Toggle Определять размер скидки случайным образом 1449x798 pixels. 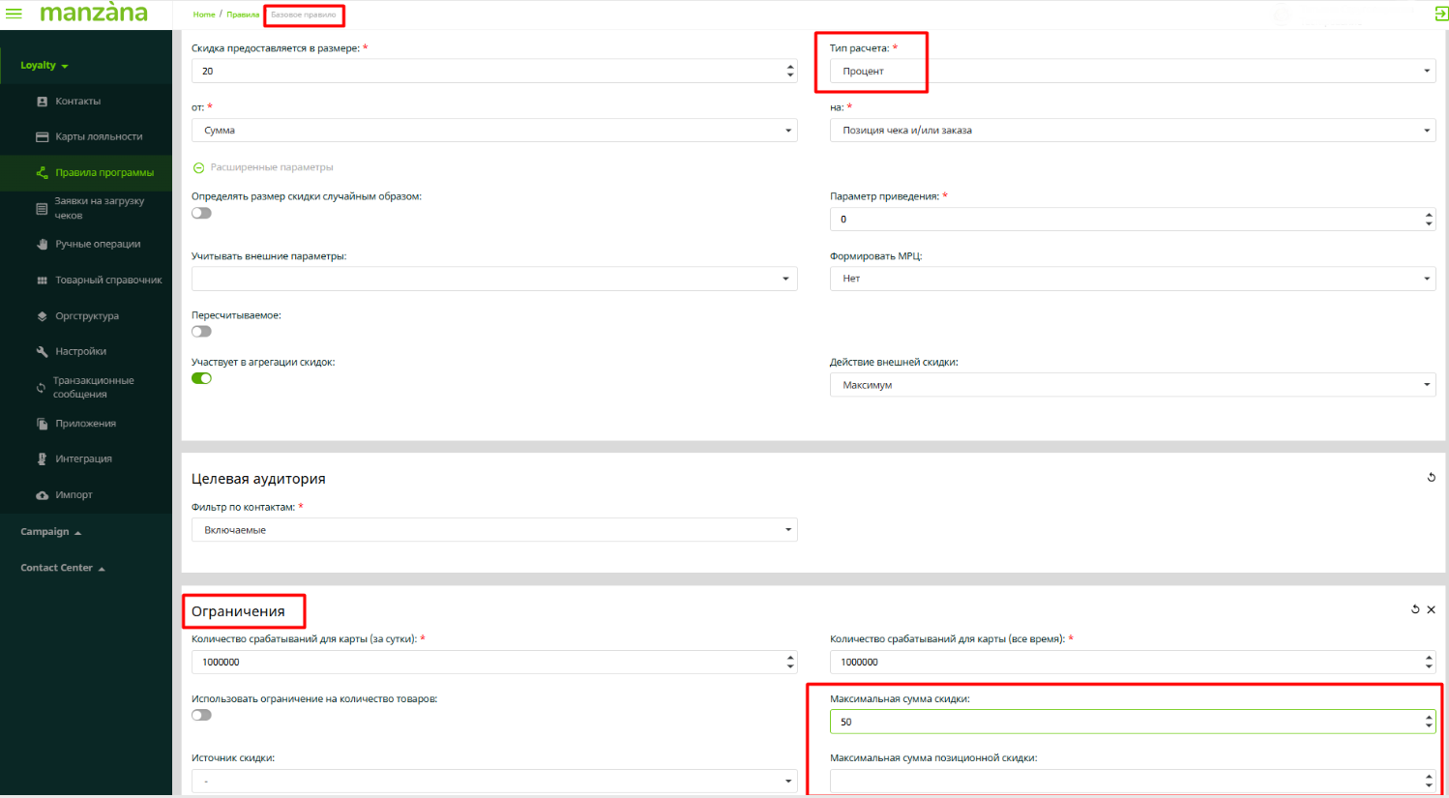point(201,214)
